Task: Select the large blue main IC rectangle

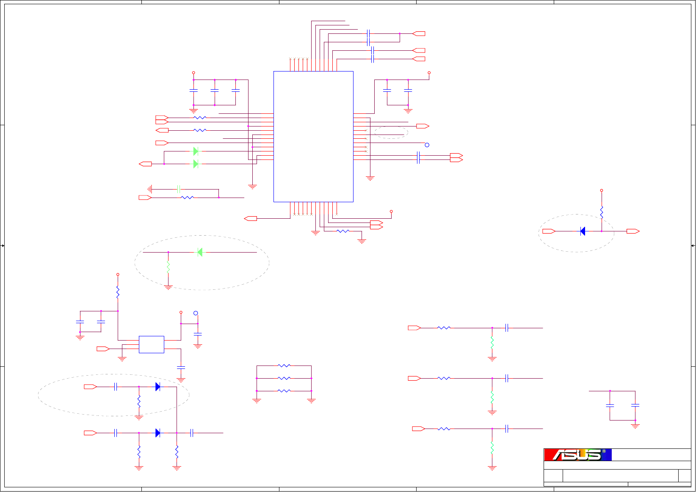Action: coord(313,137)
